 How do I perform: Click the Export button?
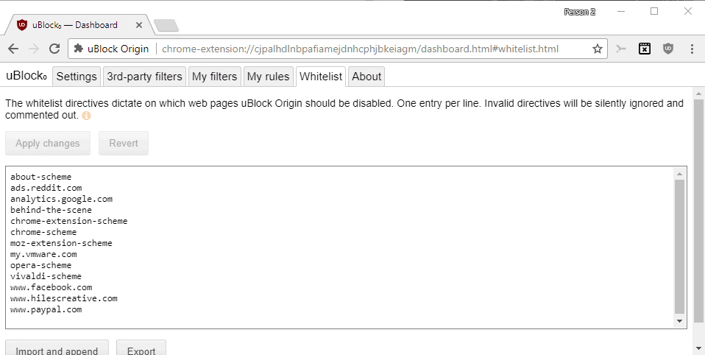pyautogui.click(x=141, y=348)
